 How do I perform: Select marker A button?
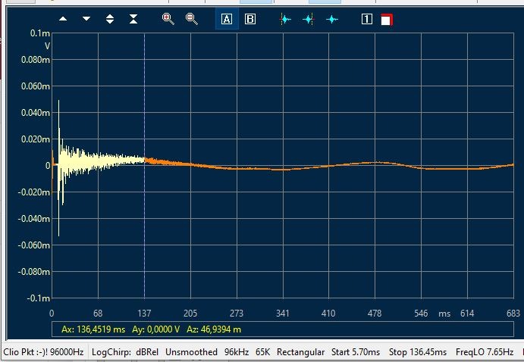coord(227,19)
